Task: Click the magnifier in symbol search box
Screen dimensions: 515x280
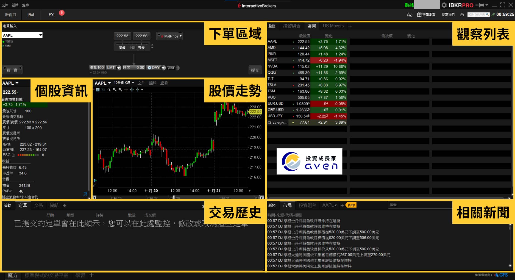Action: coord(487,14)
